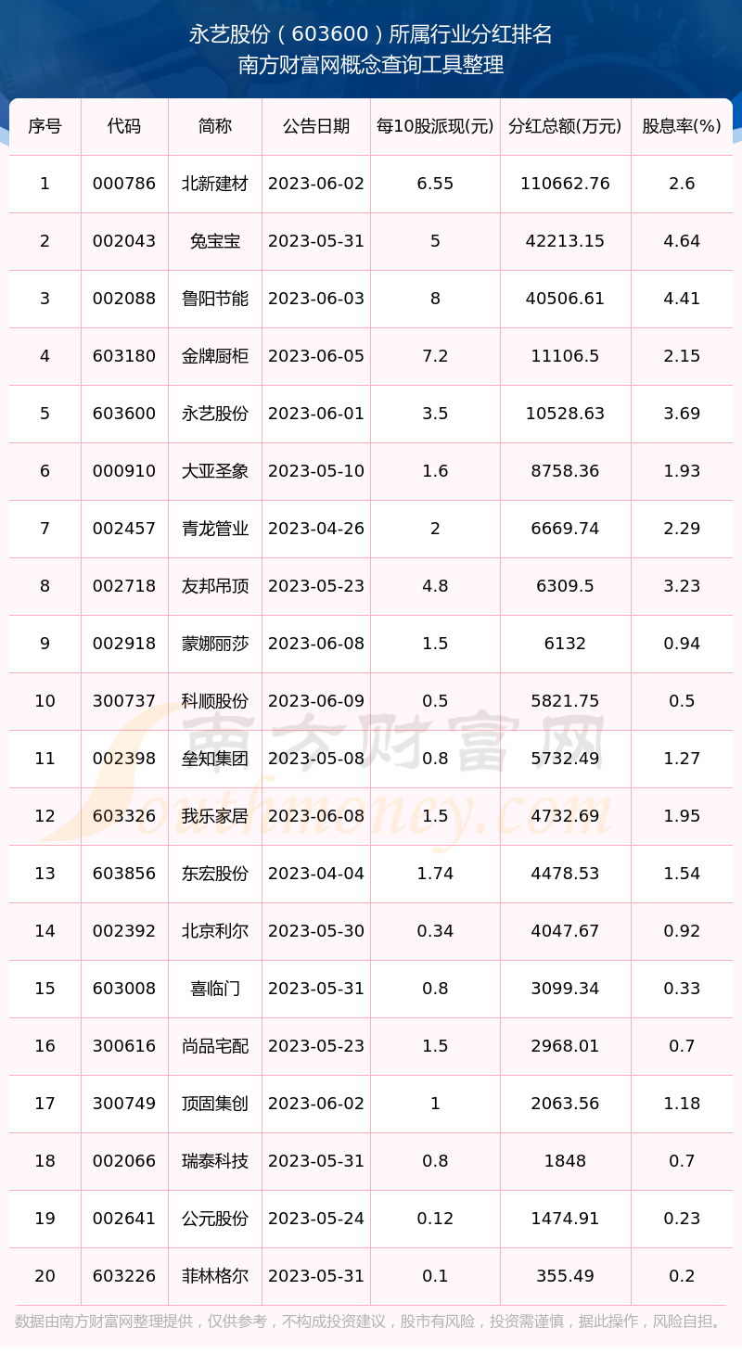The image size is (742, 1367).
Task: Select the 股息率(%) column header
Action: point(682,126)
